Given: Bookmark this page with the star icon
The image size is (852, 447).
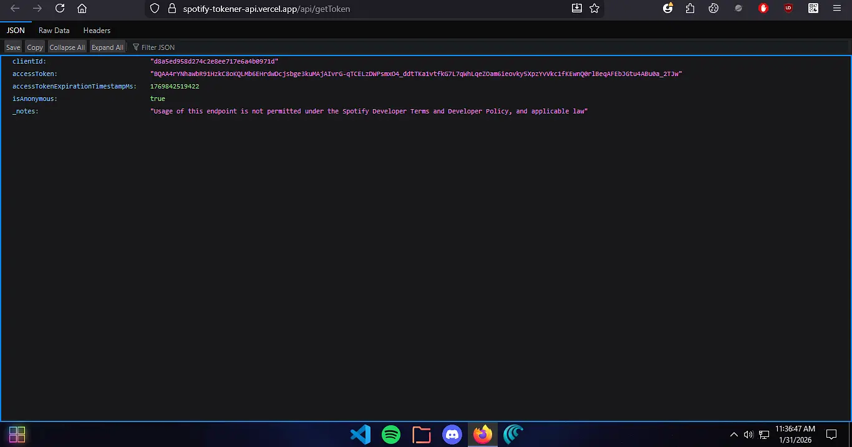Looking at the screenshot, I should click(594, 9).
